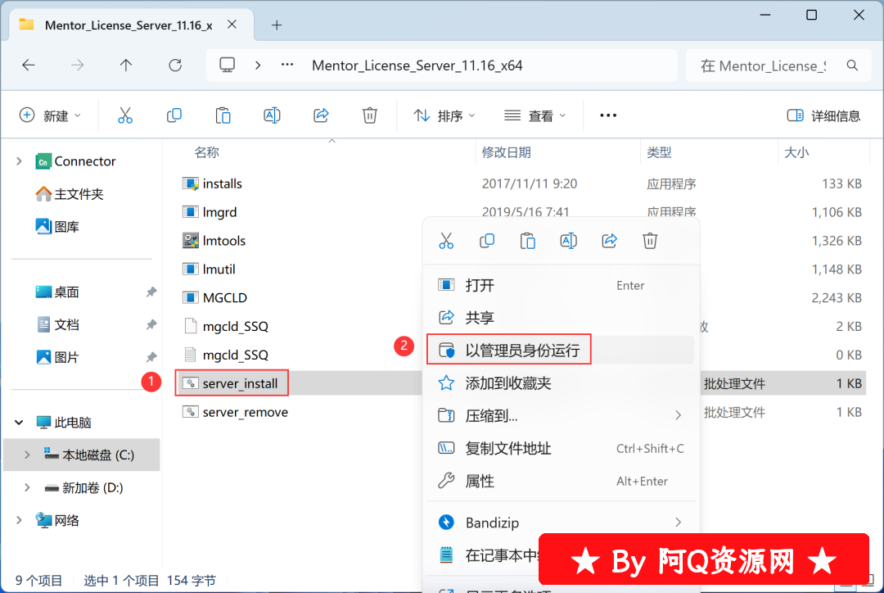Click the Delete icon in the context menu

(x=650, y=241)
